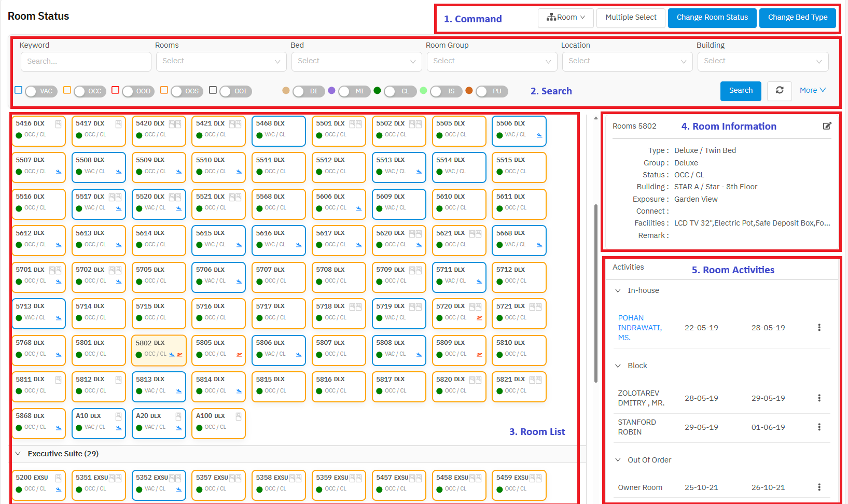This screenshot has width=848, height=504.
Task: Open three-dot menu for POHAN INDRAWATI
Action: (819, 328)
